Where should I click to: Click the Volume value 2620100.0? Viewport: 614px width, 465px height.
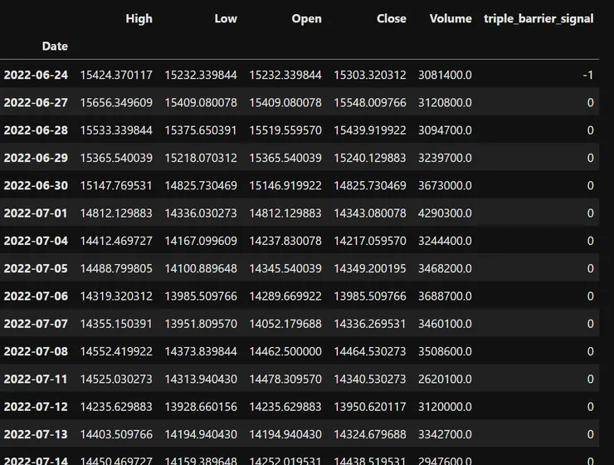point(445,379)
